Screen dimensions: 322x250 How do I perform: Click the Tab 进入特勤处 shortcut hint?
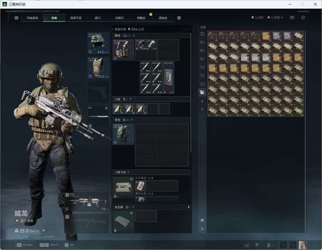coord(25,245)
